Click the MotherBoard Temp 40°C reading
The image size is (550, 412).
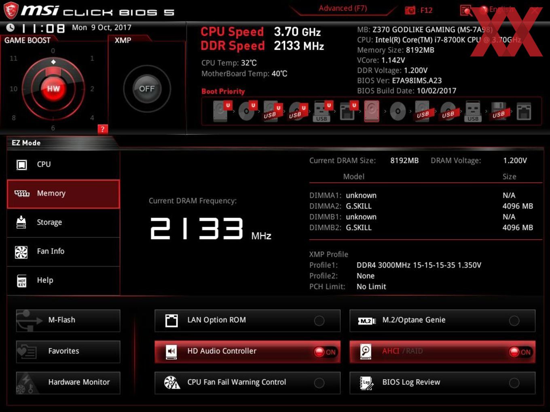(x=244, y=74)
